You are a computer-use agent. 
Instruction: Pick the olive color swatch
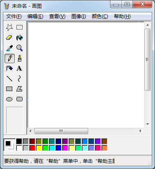tap(39, 142)
